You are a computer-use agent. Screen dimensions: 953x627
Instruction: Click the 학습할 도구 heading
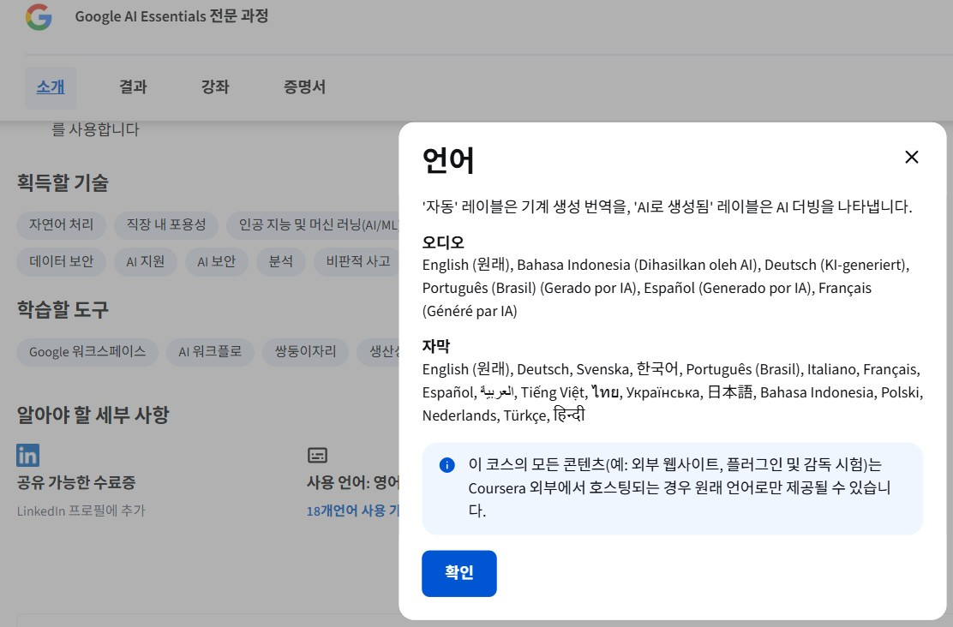pyautogui.click(x=63, y=310)
